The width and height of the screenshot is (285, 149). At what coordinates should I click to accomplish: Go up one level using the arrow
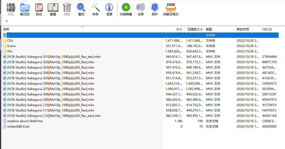click(7, 21)
